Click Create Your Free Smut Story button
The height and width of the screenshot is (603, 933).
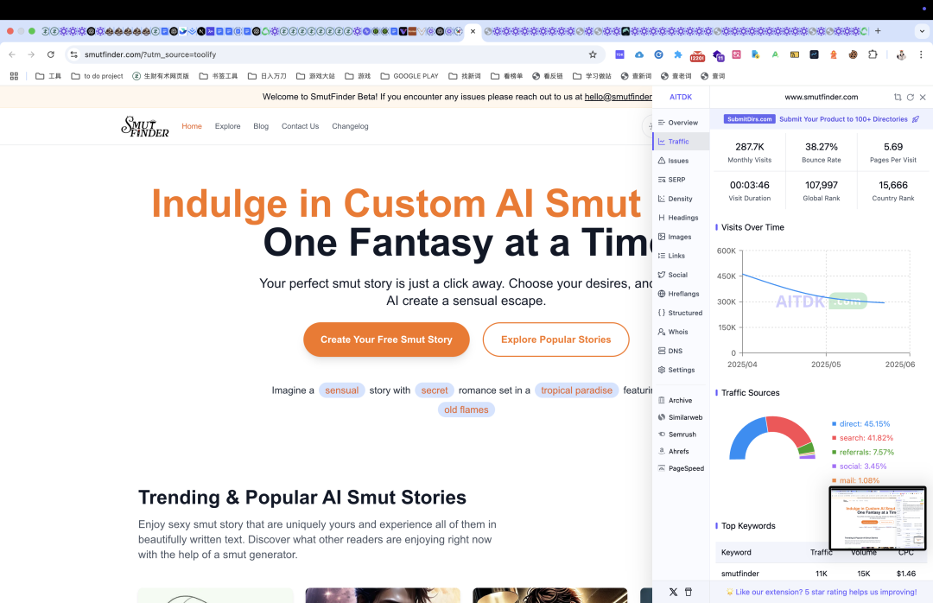pos(386,340)
